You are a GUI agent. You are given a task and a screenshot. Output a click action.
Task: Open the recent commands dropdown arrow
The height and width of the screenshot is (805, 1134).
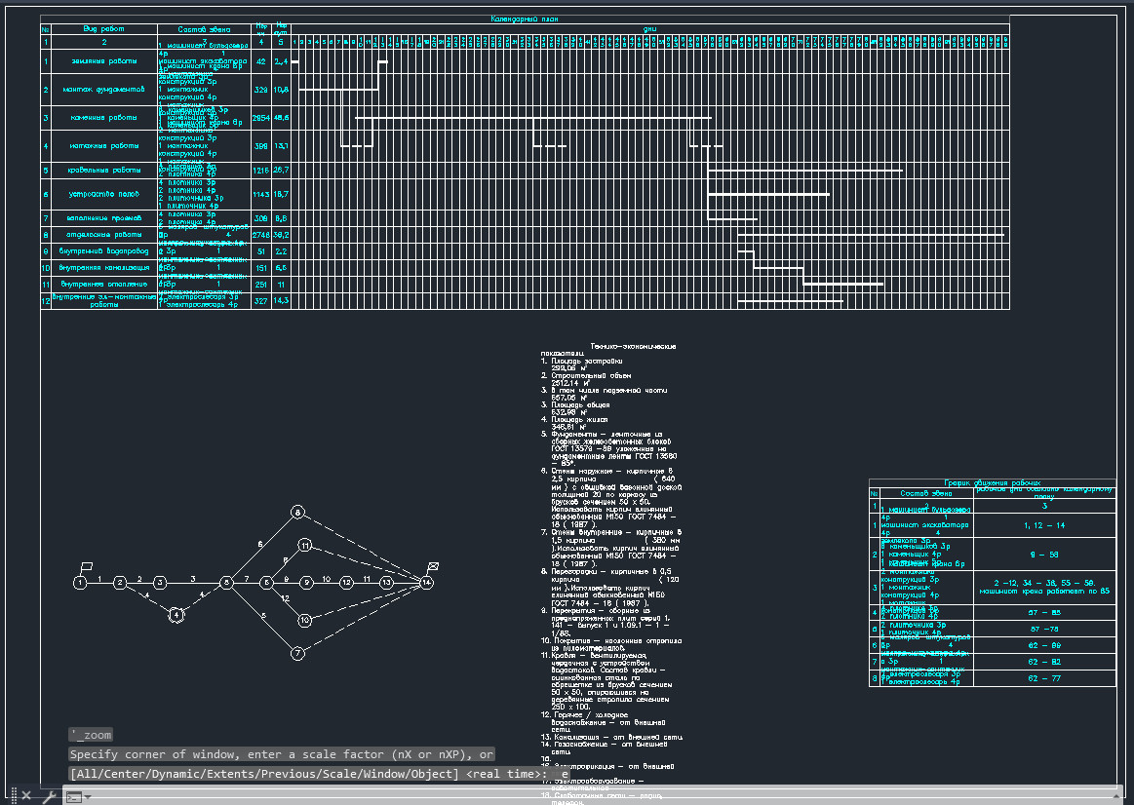point(89,797)
